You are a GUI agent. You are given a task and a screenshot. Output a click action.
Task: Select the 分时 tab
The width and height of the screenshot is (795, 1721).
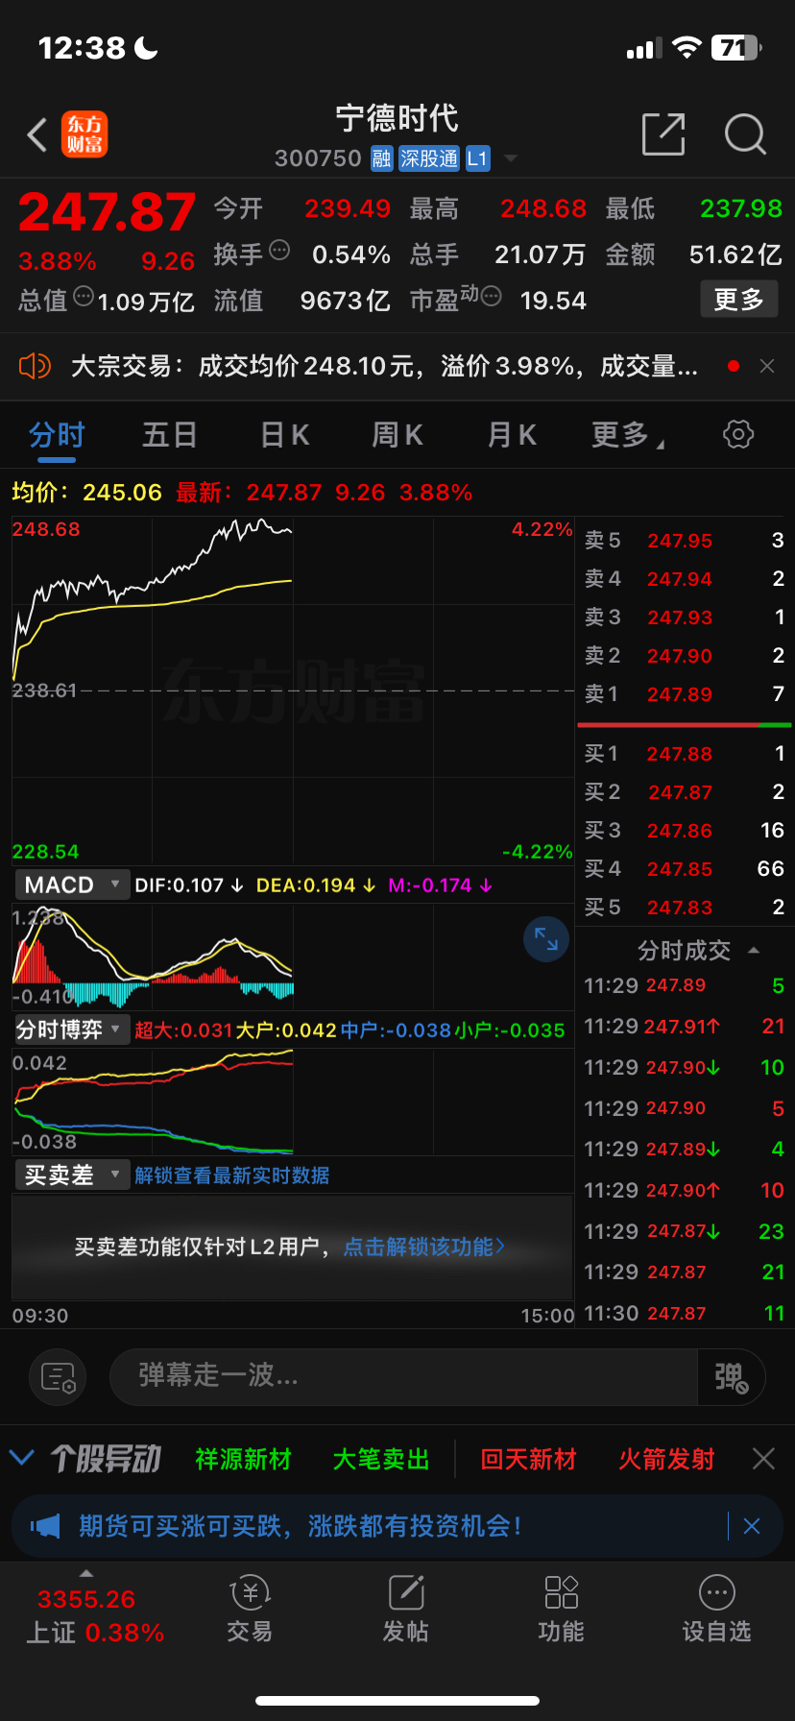pyautogui.click(x=57, y=435)
